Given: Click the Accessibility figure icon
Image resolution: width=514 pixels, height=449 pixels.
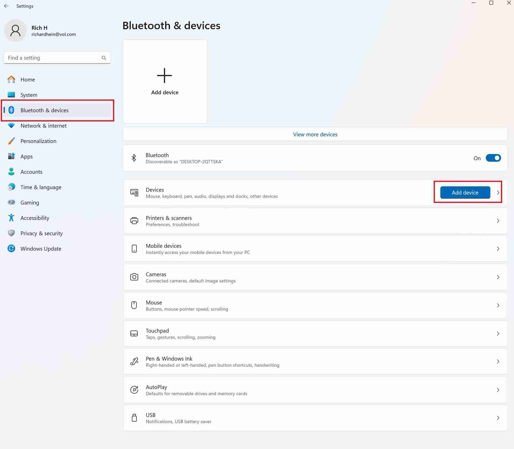Looking at the screenshot, I should click(11, 218).
